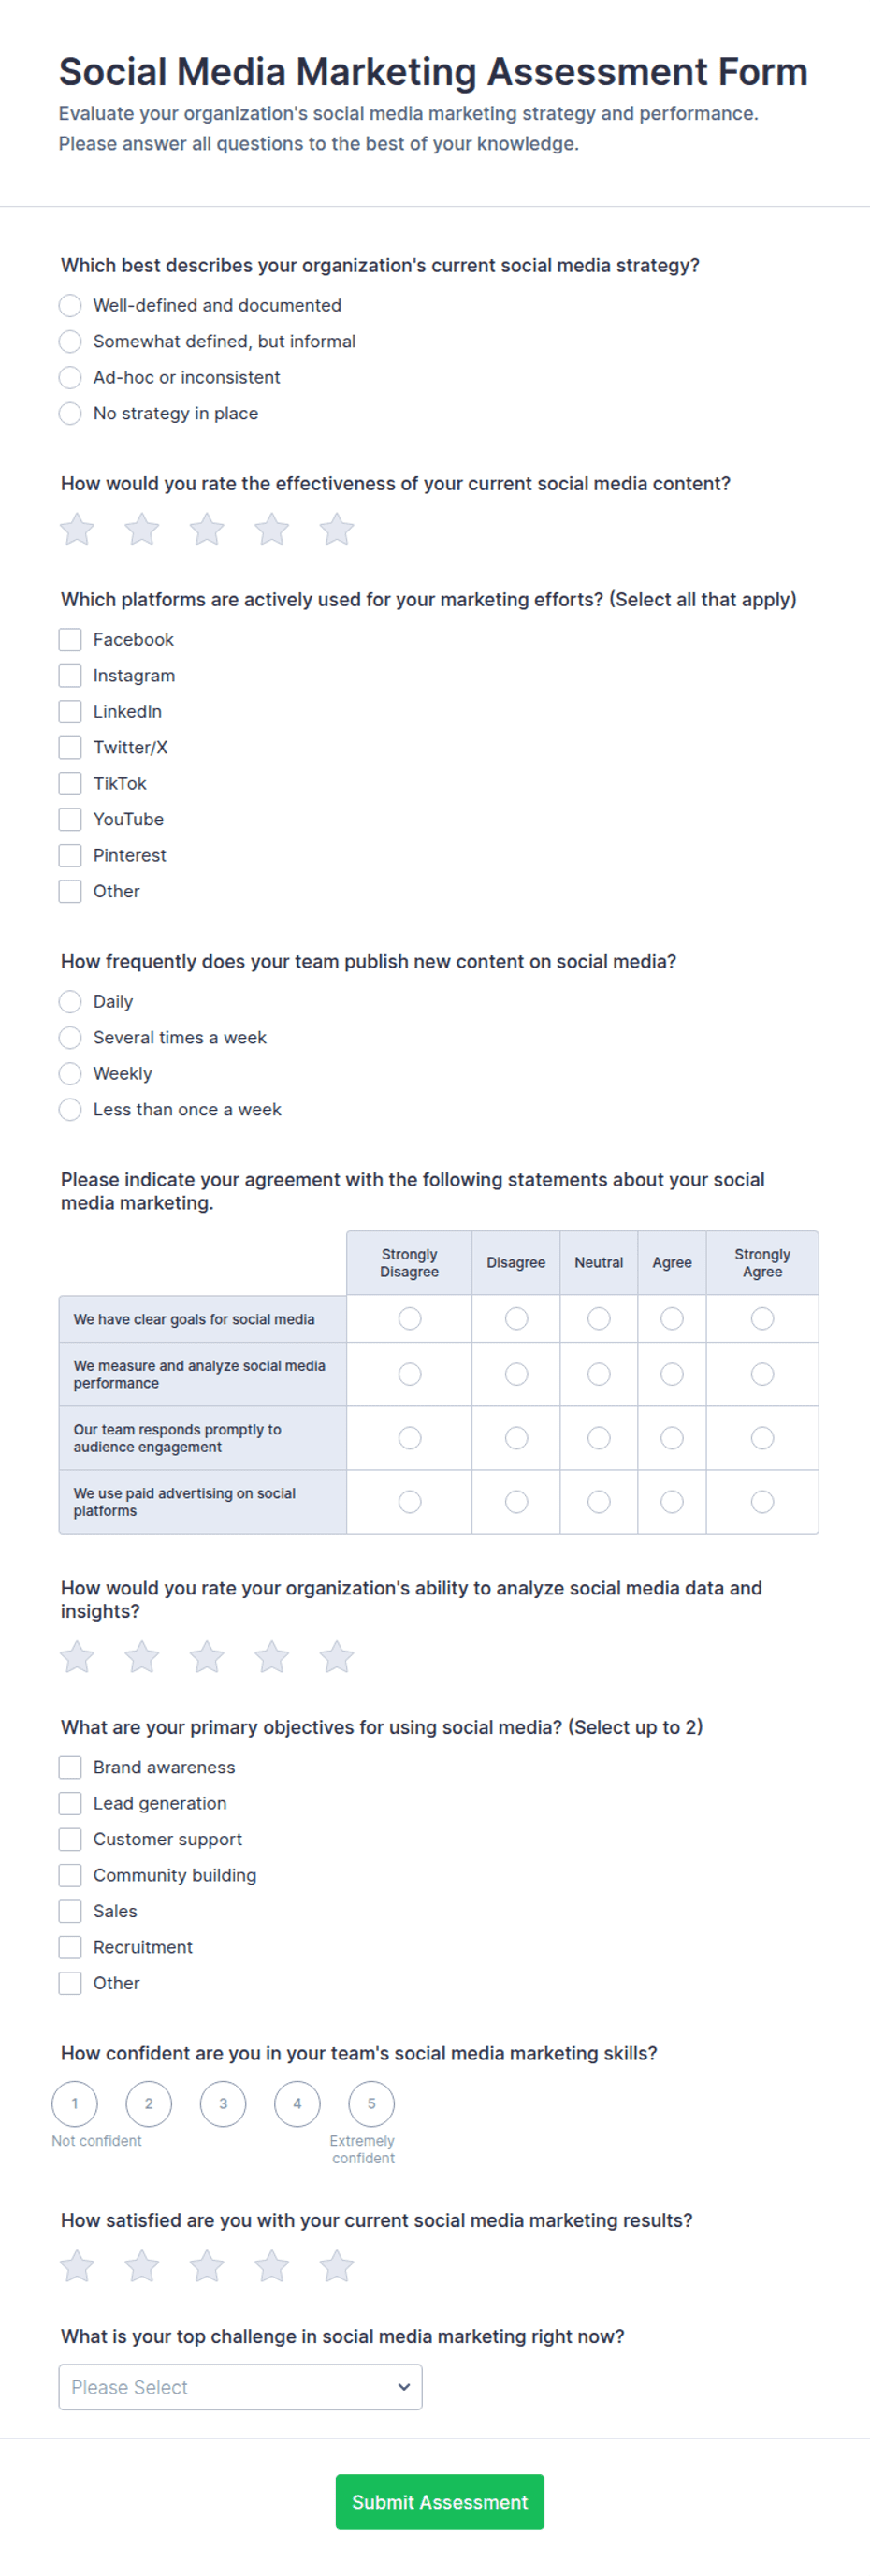Mark Neutral for paid advertising statement
870x2576 pixels.
click(599, 1502)
